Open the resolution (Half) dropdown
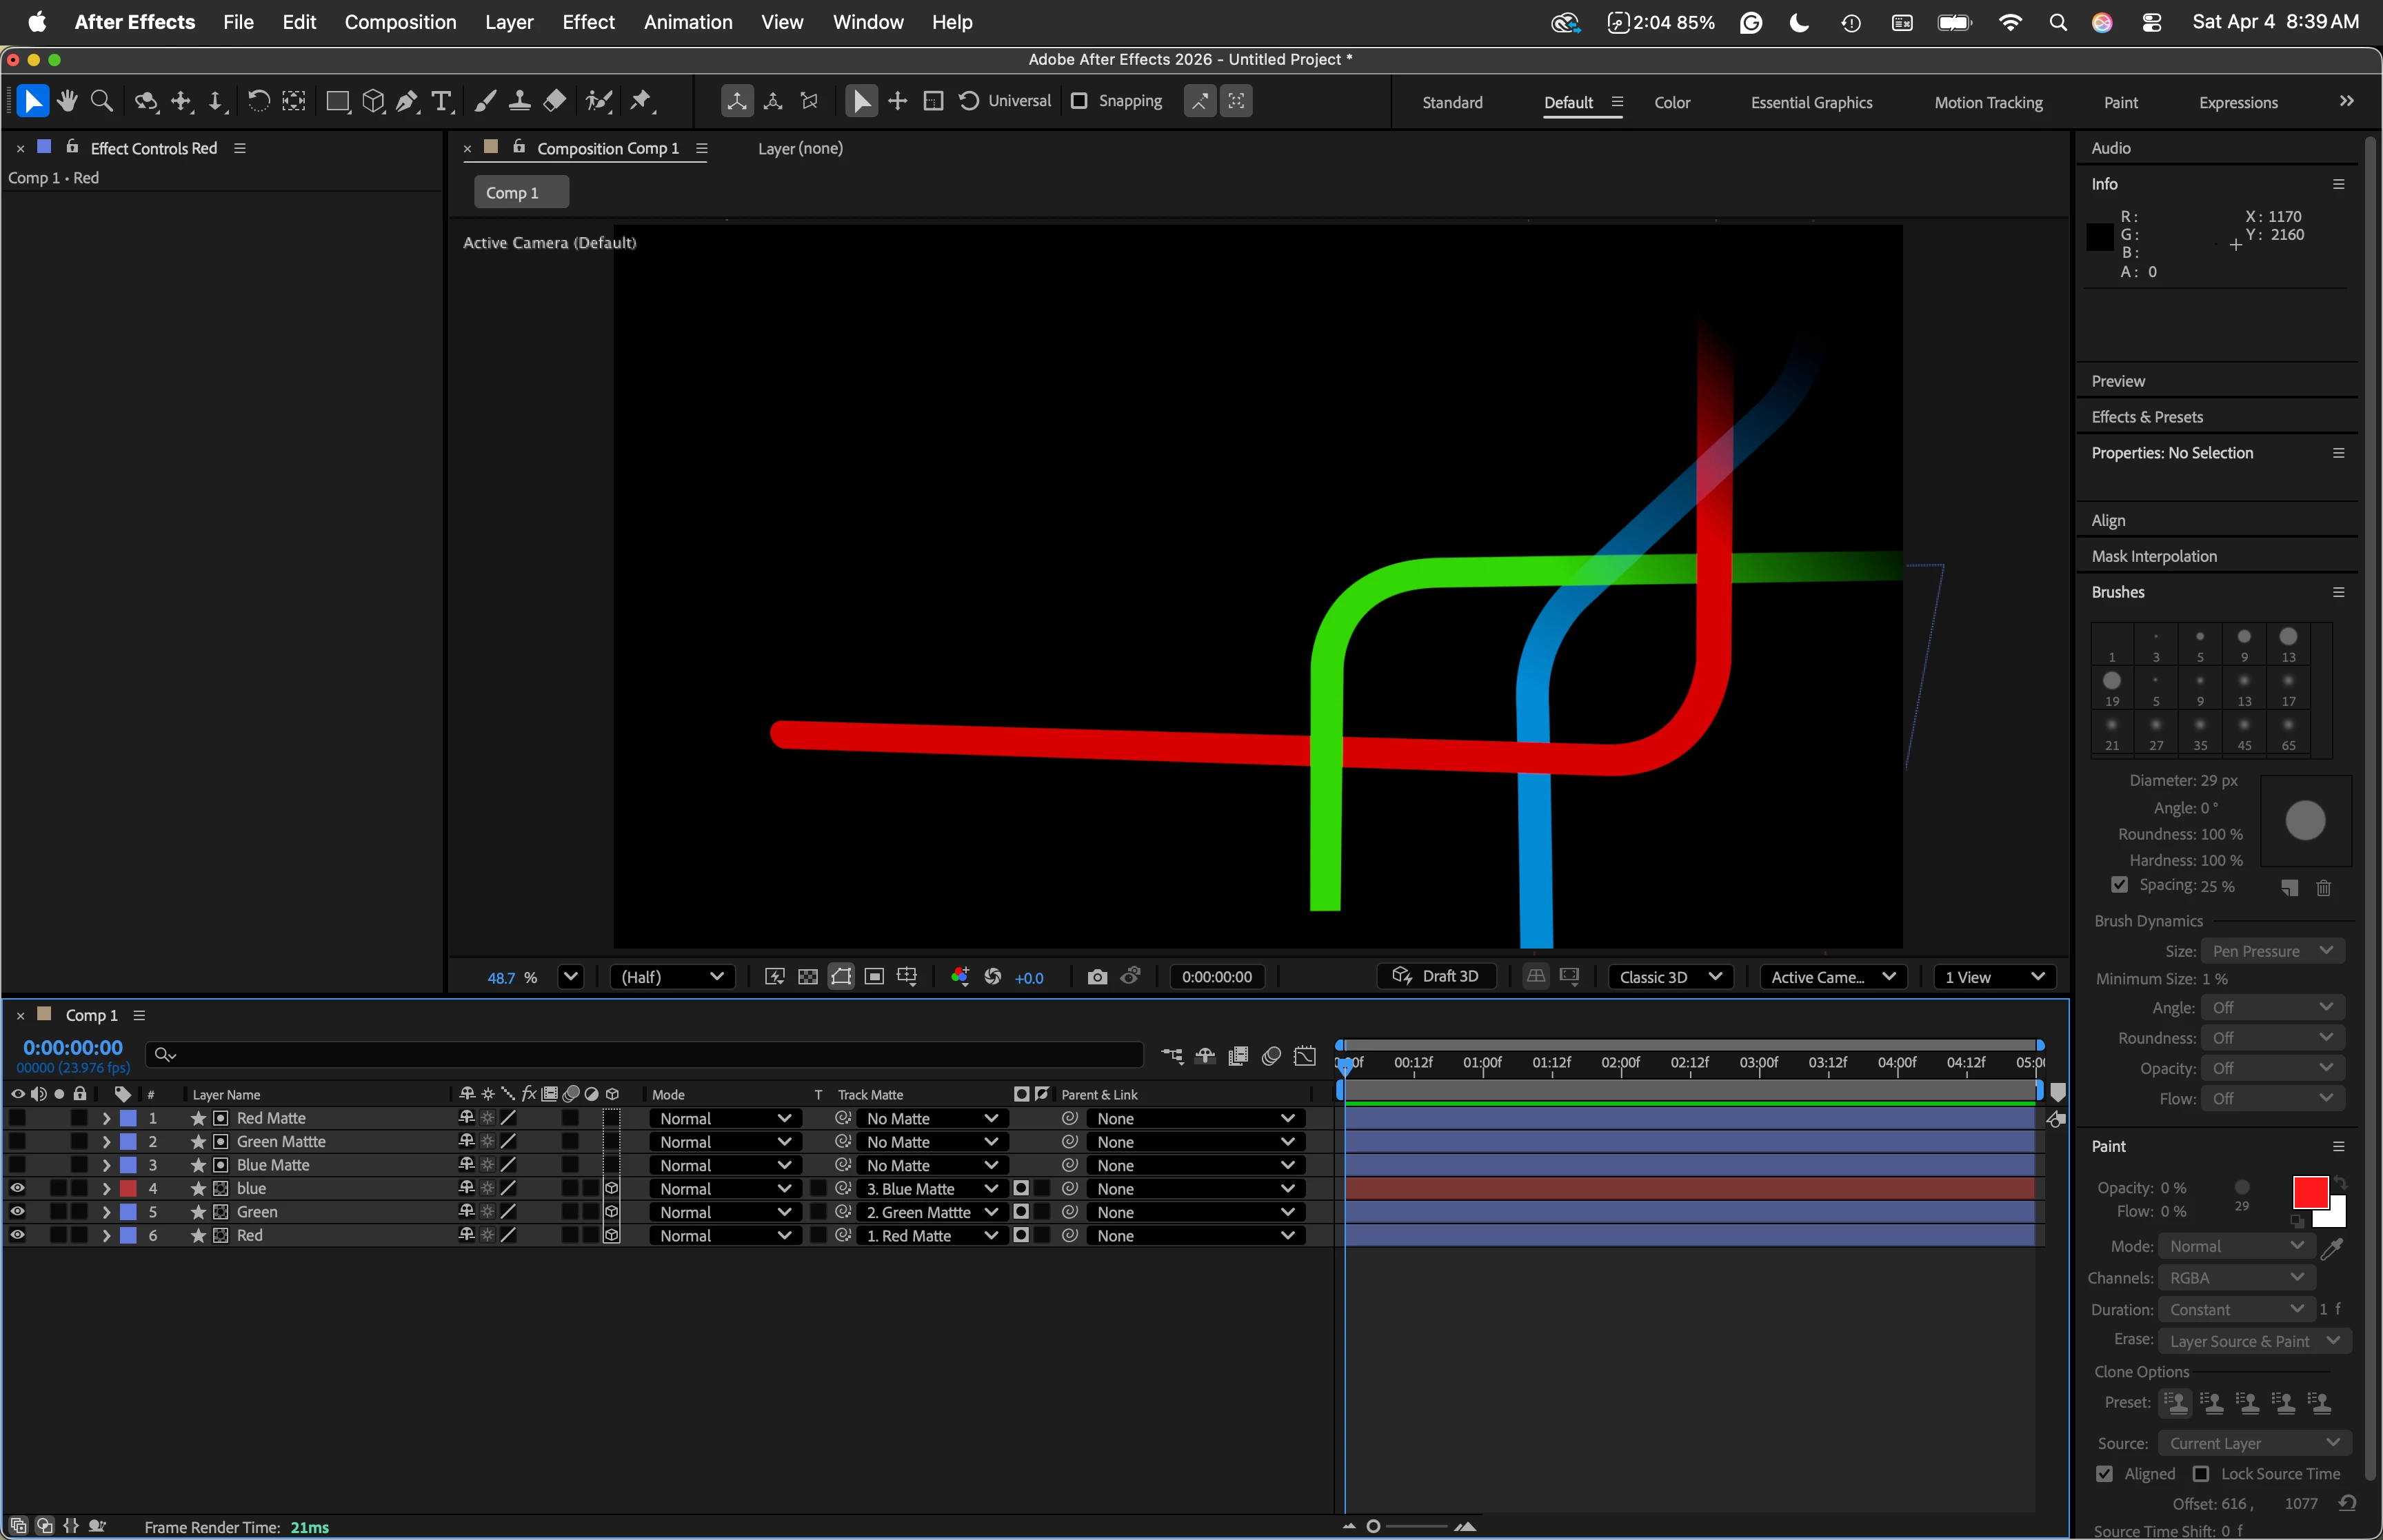Screen dimensions: 2383x1540 click(672, 977)
